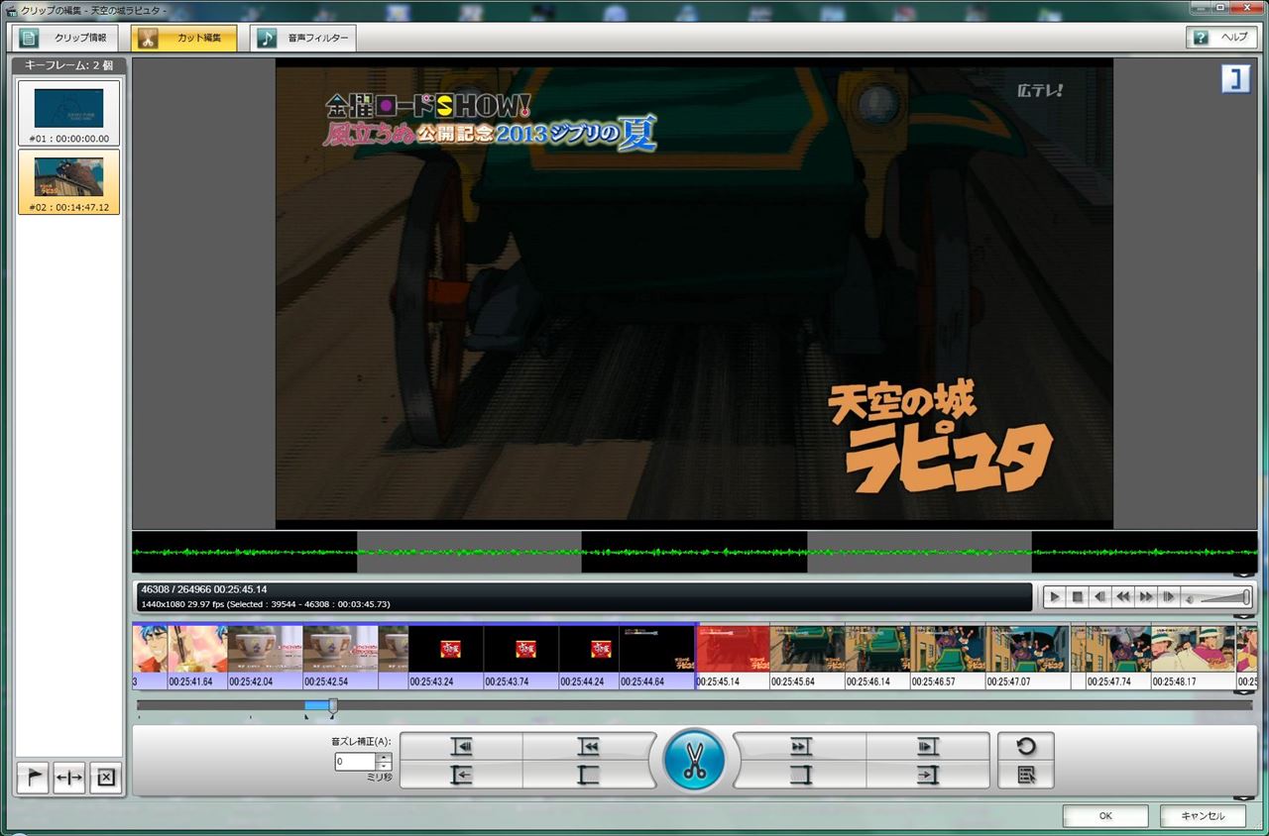Rewind the preview playback
The width and height of the screenshot is (1269, 836).
1123,596
